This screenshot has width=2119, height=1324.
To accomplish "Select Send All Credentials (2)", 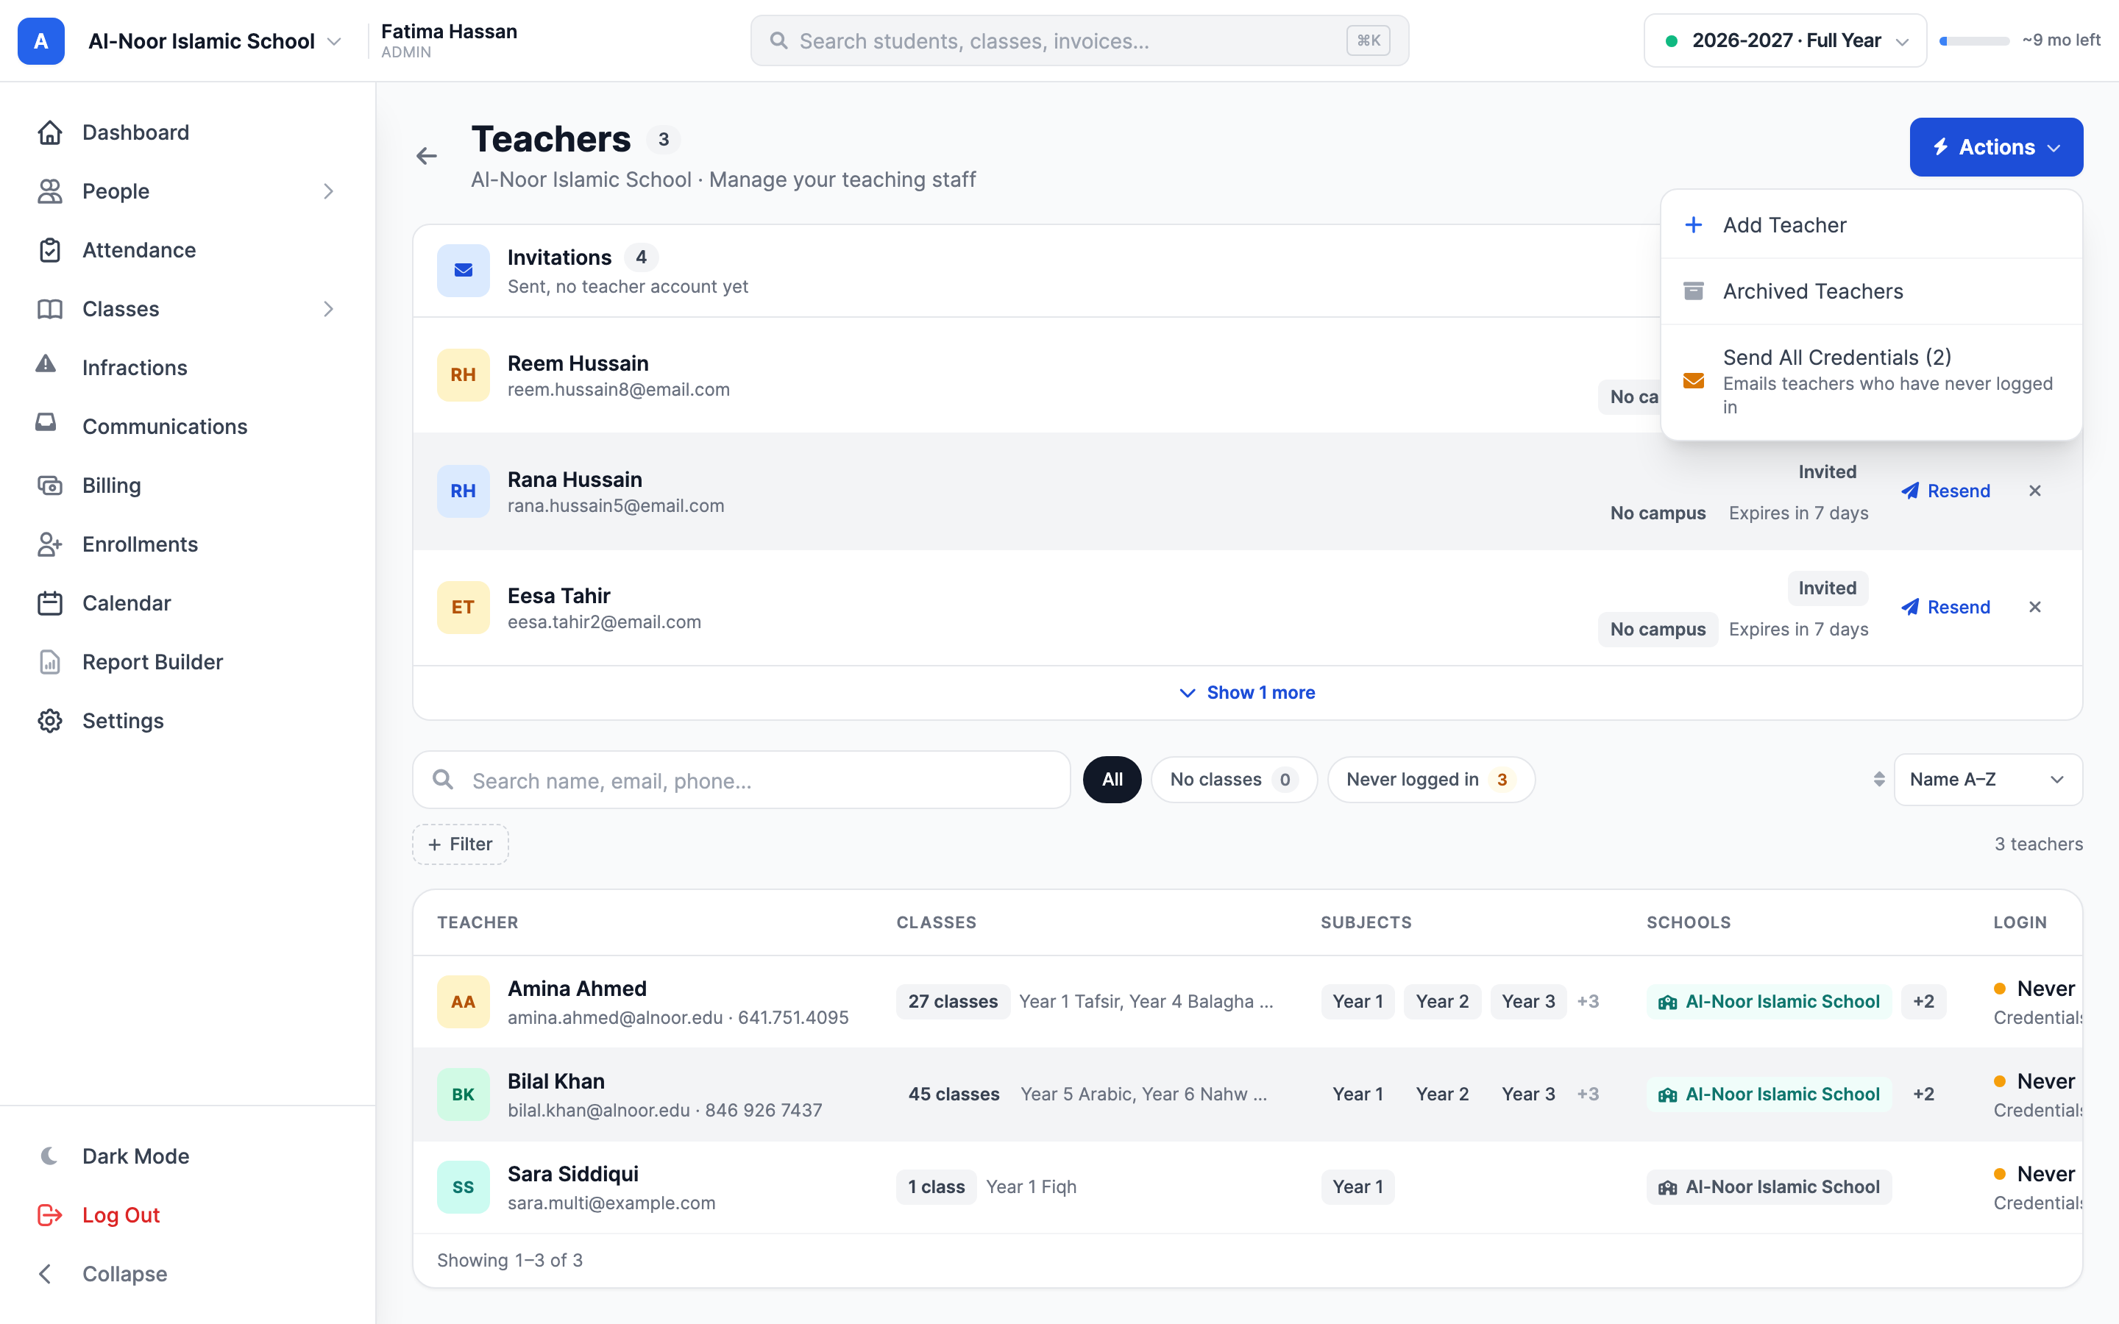I will coord(1871,381).
